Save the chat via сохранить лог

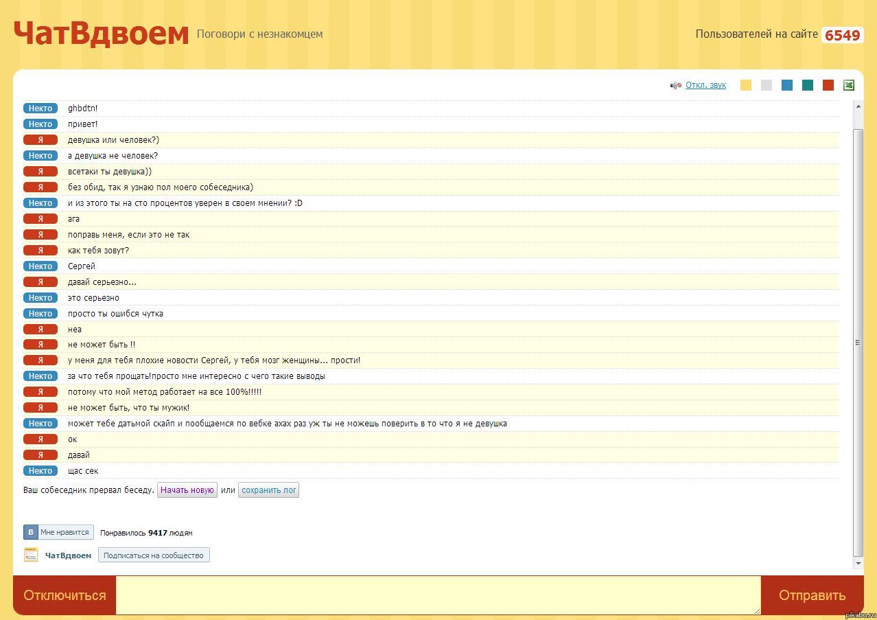click(x=268, y=490)
